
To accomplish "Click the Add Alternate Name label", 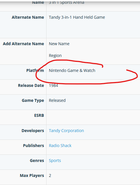I will click(24, 44).
